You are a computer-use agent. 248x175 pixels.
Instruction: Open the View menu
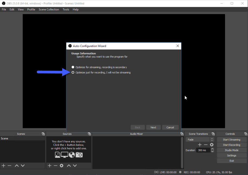coord(21,9)
